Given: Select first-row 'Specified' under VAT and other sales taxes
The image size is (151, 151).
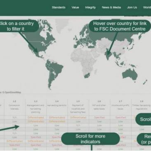Looking at the screenshot, I should coord(99,118).
